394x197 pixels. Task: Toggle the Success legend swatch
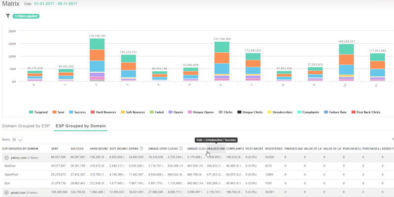71,113
